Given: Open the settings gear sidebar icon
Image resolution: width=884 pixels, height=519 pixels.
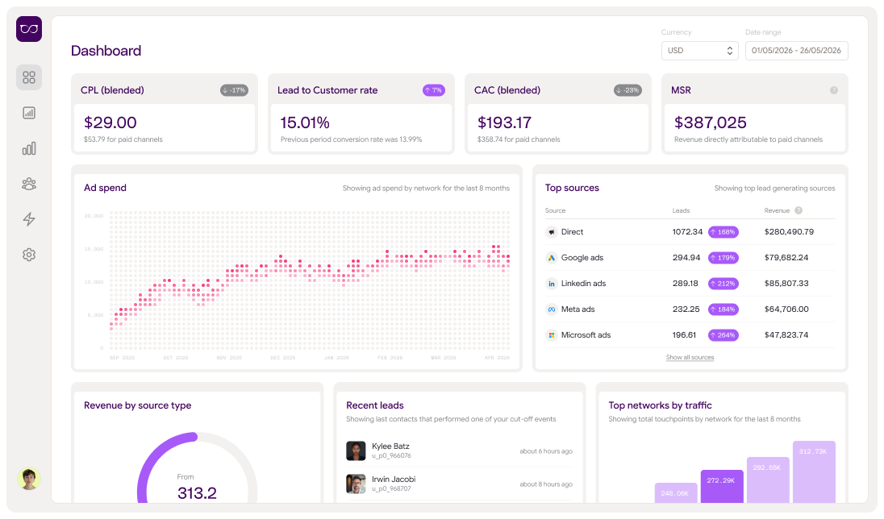Looking at the screenshot, I should click(29, 255).
